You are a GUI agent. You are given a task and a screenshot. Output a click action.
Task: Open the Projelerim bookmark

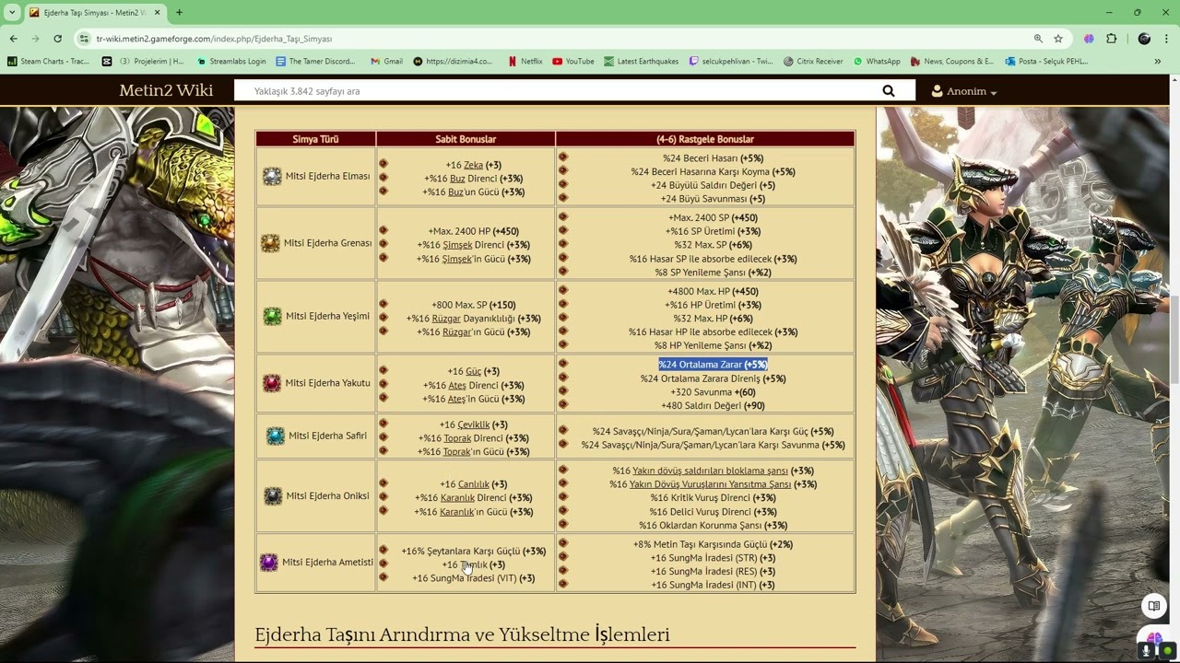point(143,62)
